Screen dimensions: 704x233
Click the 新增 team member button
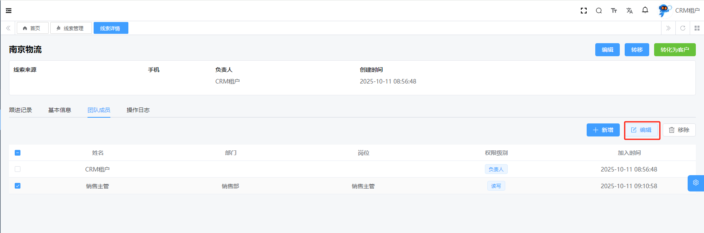pos(603,130)
